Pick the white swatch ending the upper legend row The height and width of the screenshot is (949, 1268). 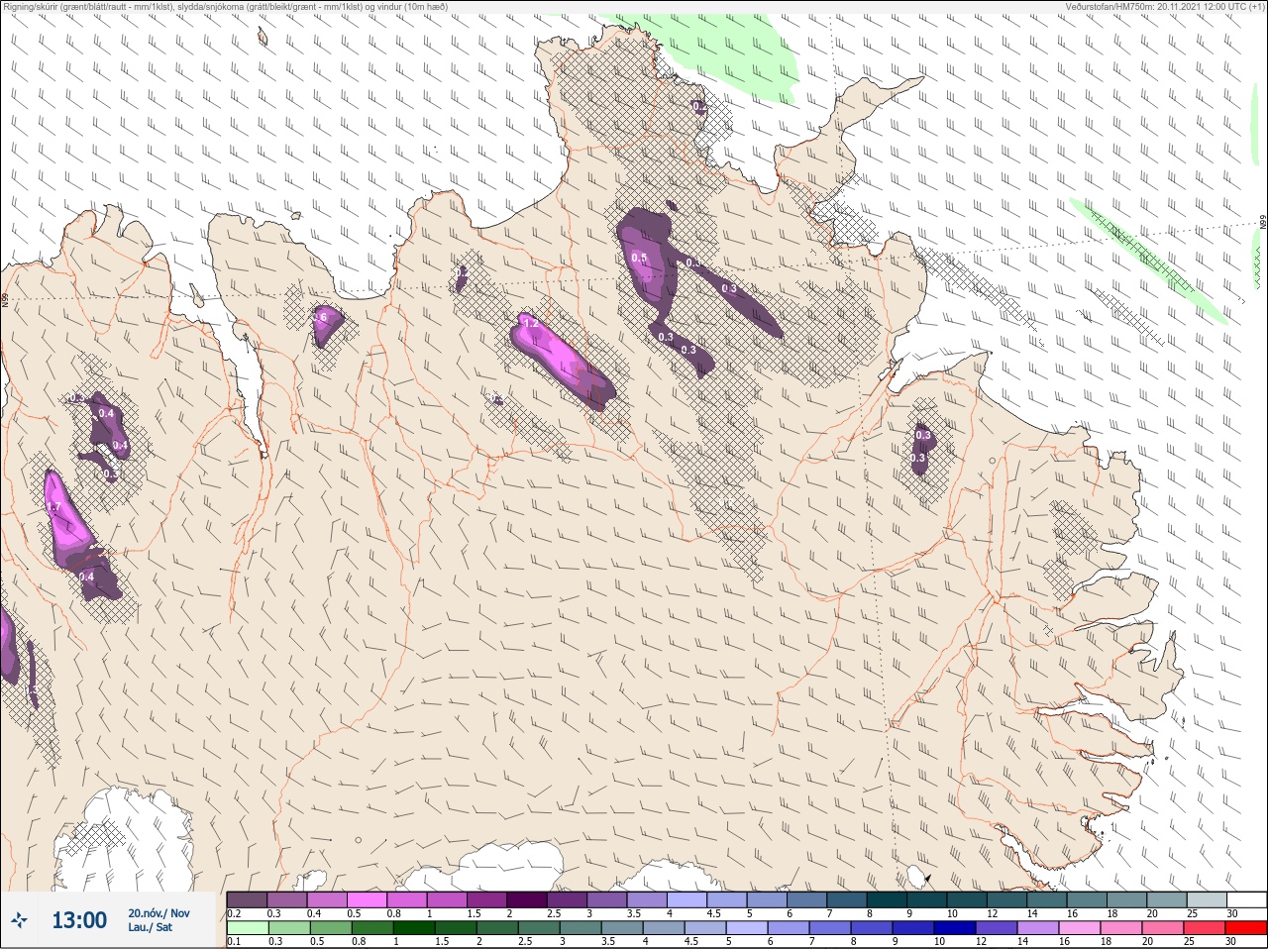(x=1246, y=899)
